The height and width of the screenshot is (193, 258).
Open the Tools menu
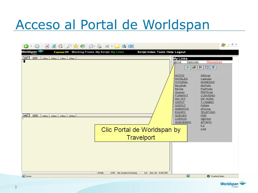click(161, 52)
